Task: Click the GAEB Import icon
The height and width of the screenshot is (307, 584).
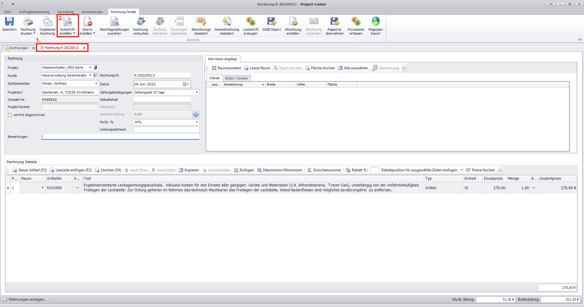Action: 272,22
